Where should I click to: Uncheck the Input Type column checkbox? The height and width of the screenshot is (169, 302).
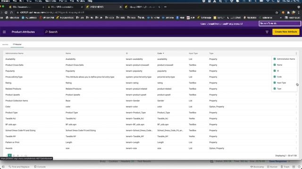coord(275,83)
